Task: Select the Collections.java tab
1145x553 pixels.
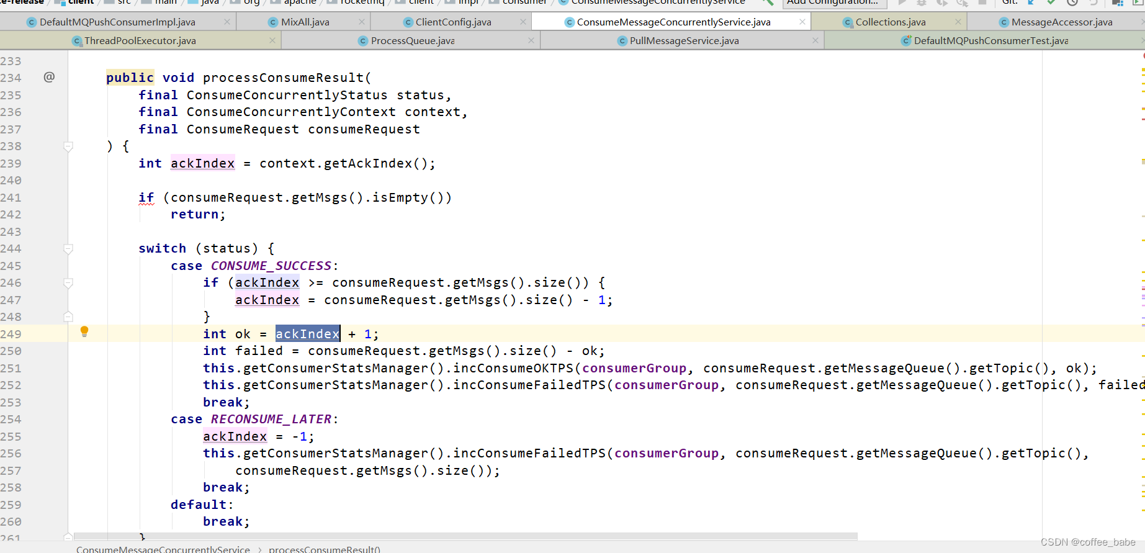Action: [x=890, y=22]
